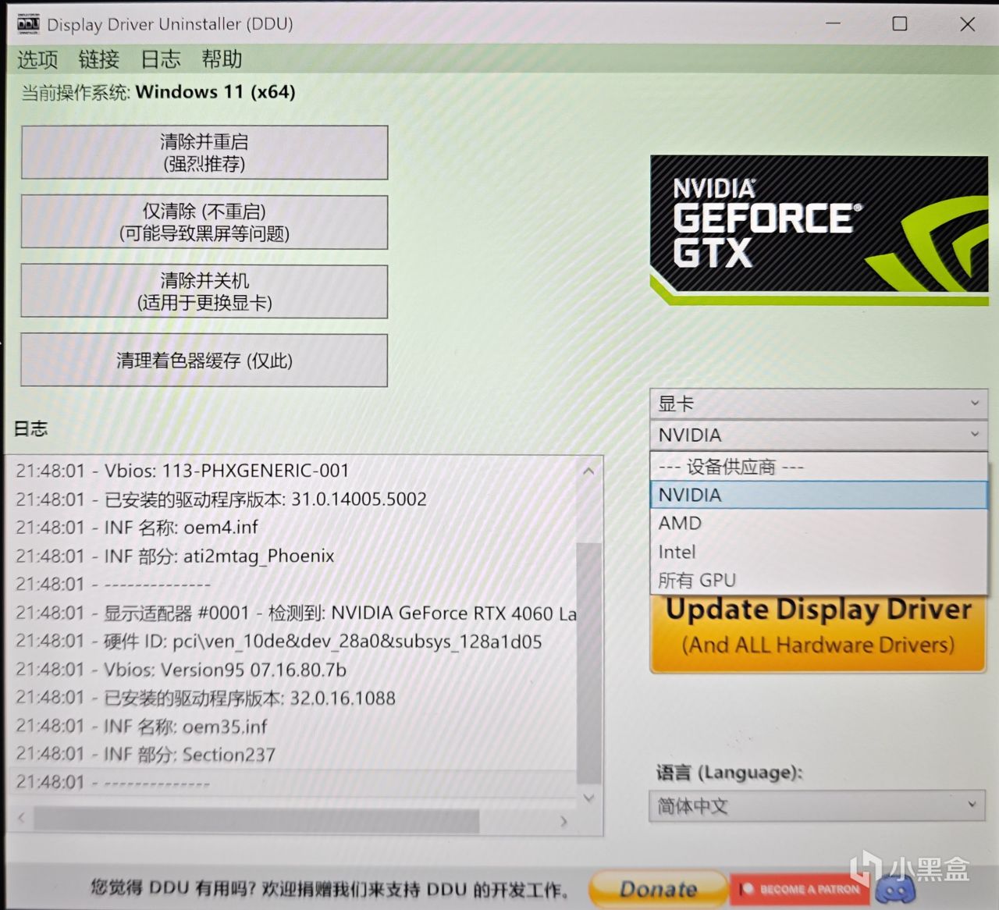The height and width of the screenshot is (910, 999).
Task: Click the DDU app icon in title bar
Action: tap(27, 24)
